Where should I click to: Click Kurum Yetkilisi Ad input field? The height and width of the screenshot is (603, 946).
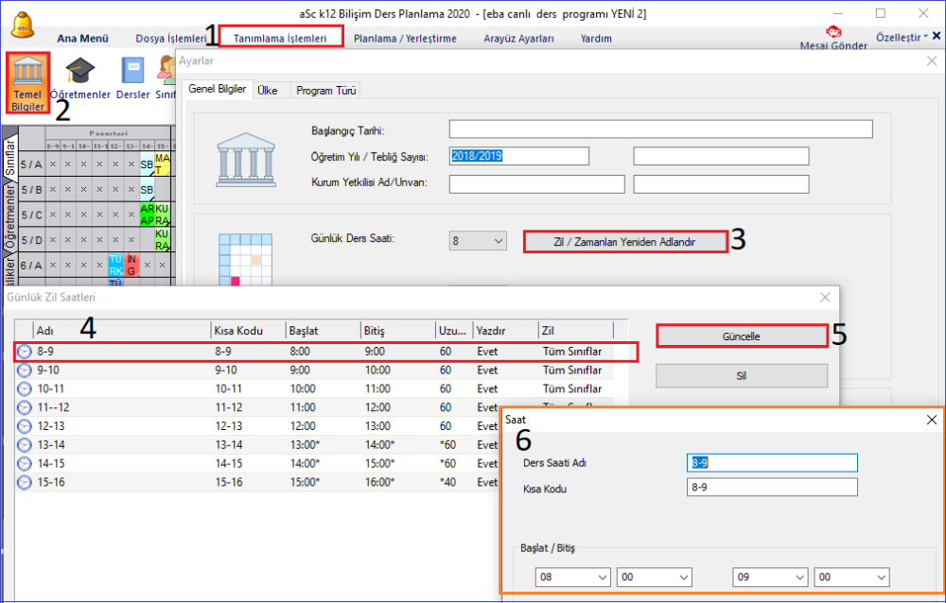coord(537,184)
